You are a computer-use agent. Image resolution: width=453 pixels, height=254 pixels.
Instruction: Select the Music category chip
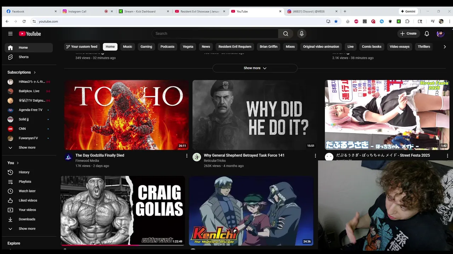click(127, 47)
